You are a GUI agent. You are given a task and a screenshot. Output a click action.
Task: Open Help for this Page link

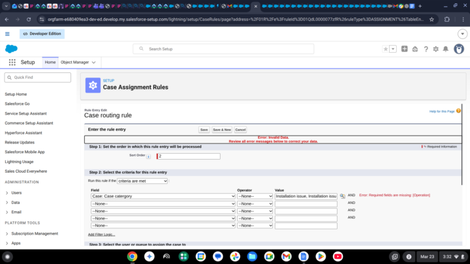[442, 111]
